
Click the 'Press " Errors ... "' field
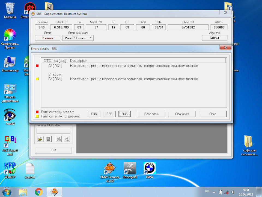click(78, 38)
